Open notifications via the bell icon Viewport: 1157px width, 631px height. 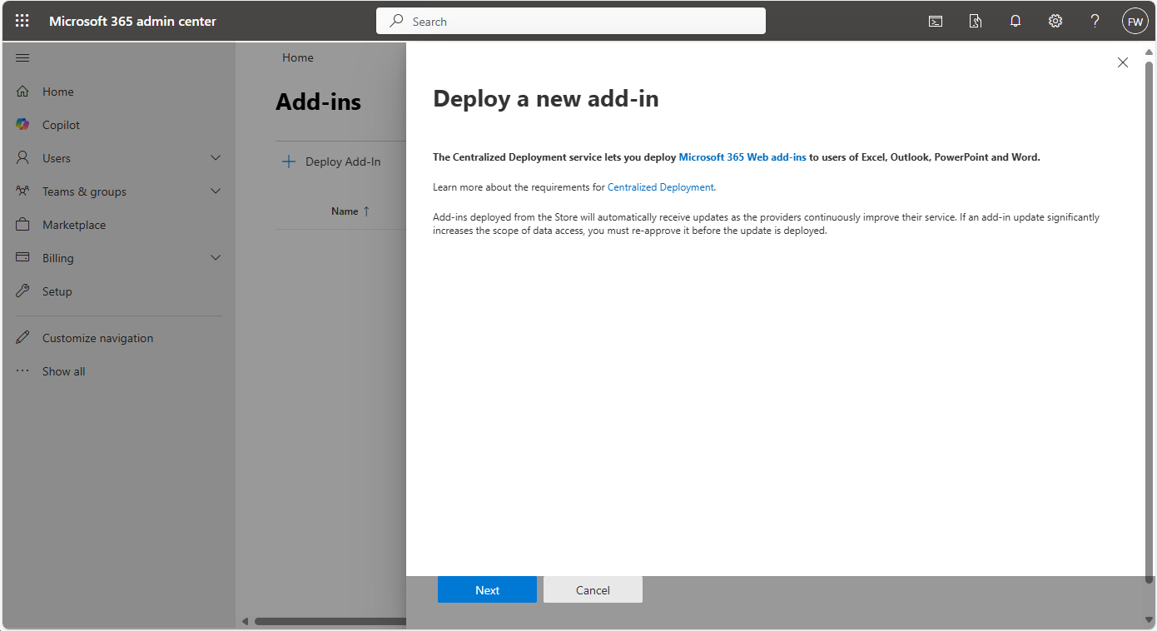click(1015, 21)
